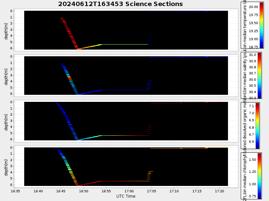Click the 19.00 temperature colorbar tick

tap(254, 39)
